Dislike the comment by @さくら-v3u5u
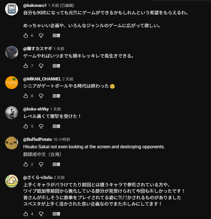 point(41,214)
